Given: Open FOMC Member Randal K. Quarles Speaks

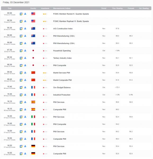Looking at the screenshot, I should [71, 14].
